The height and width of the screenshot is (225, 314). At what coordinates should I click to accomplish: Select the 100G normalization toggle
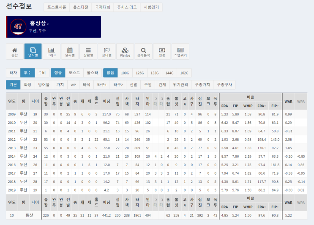point(125,73)
